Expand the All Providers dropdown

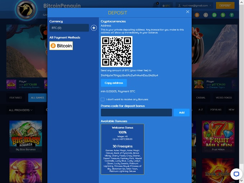pyautogui.click(x=21, y=110)
